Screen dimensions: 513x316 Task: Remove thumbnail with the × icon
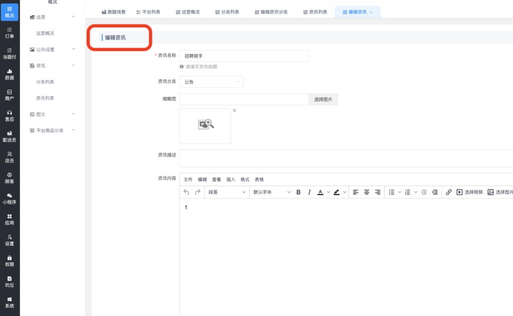[234, 110]
